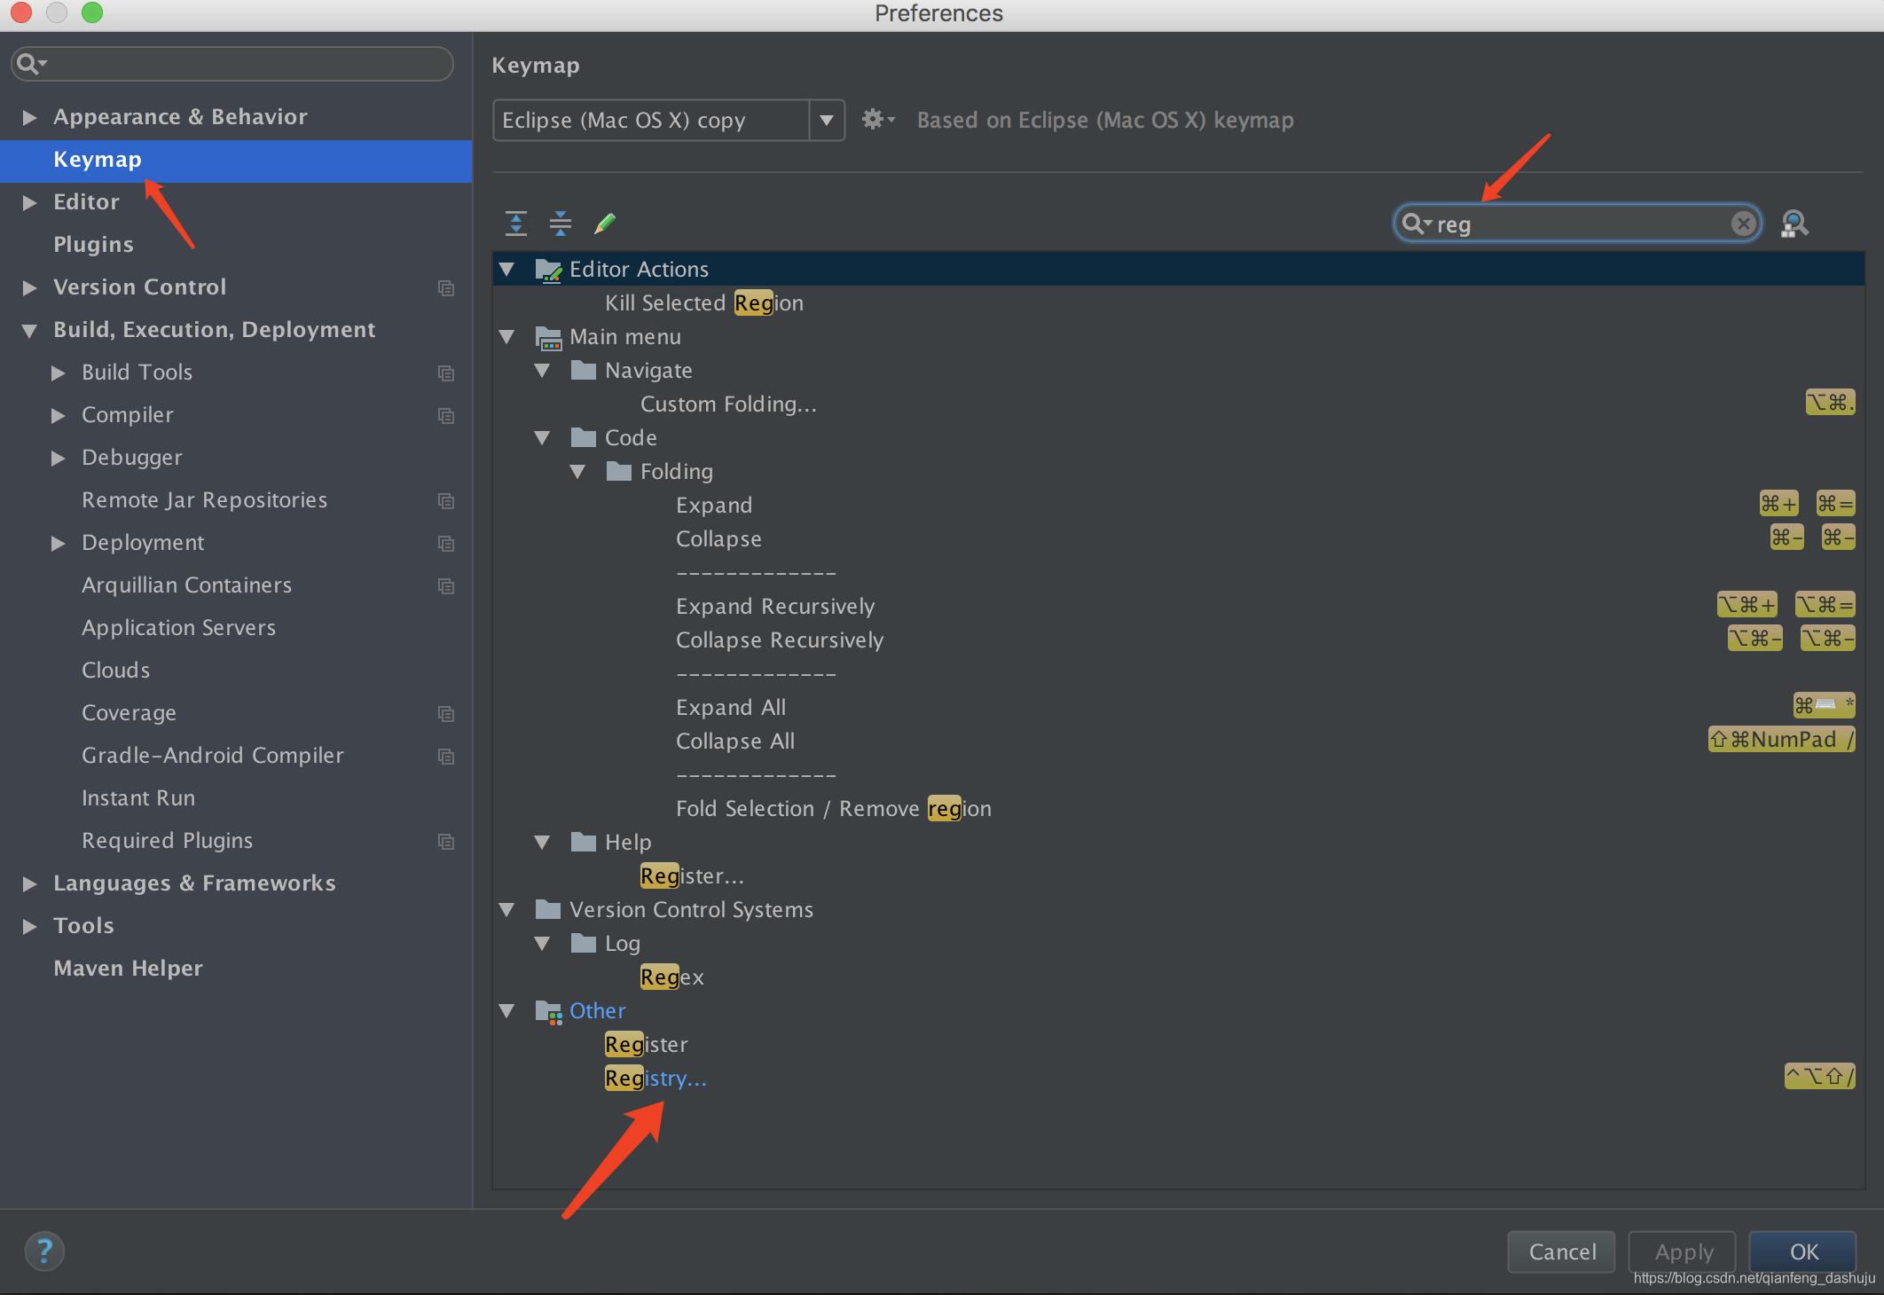The height and width of the screenshot is (1295, 1884).
Task: Click the question mark help icon bottom-left
Action: tap(44, 1248)
